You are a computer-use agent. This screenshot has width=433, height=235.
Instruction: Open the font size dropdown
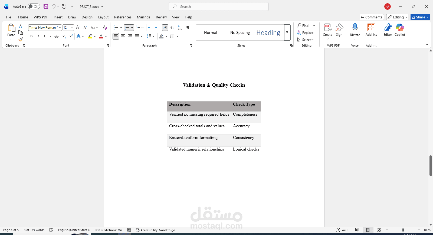(72, 28)
